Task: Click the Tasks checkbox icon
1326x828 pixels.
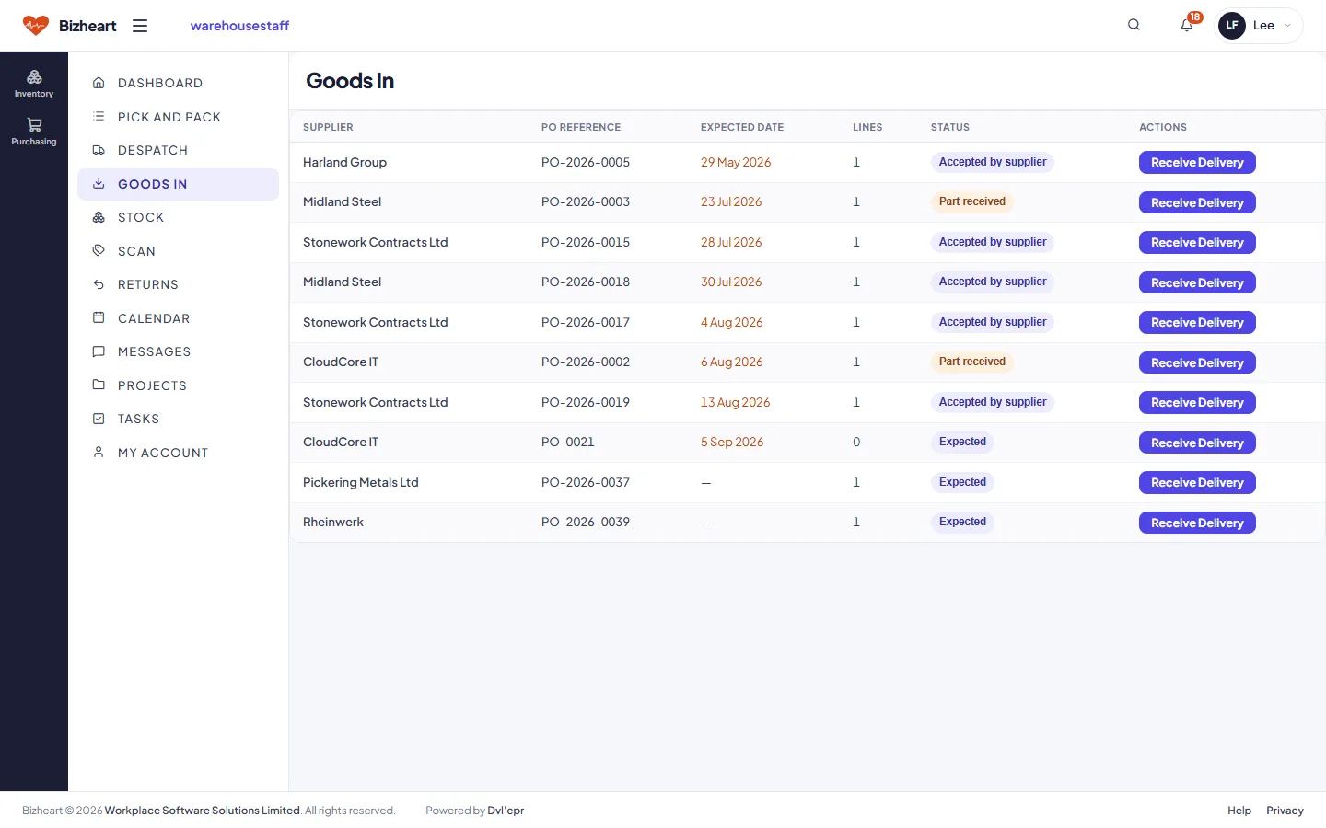Action: coord(99,419)
